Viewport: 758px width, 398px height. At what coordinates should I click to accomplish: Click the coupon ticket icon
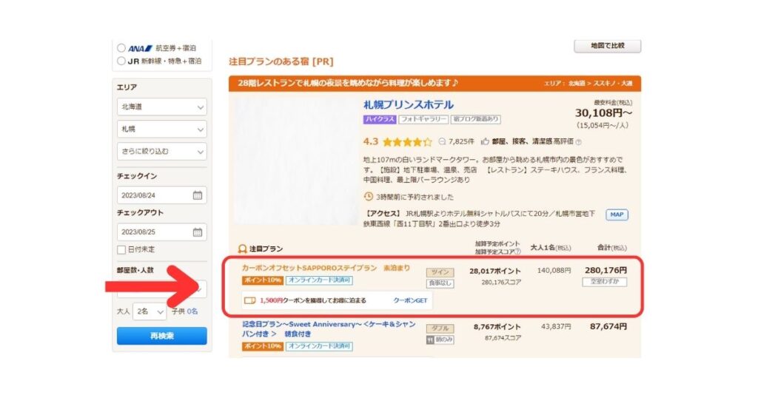249,300
